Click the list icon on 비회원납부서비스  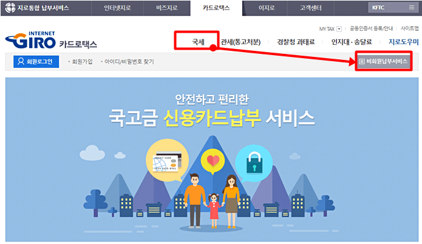[x=362, y=62]
